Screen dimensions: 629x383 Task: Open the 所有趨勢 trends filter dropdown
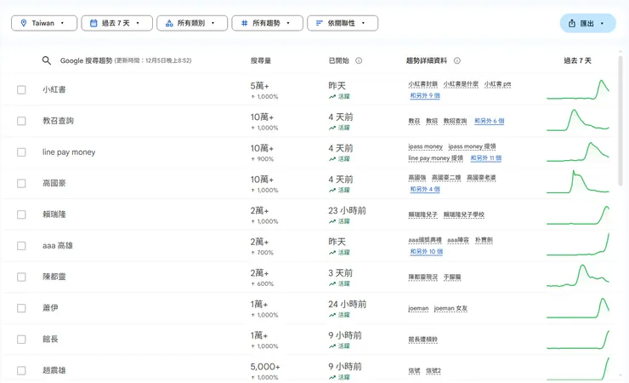(x=267, y=23)
